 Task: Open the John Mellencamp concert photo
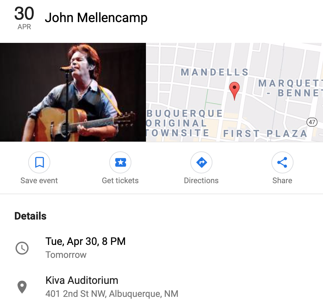[73, 92]
